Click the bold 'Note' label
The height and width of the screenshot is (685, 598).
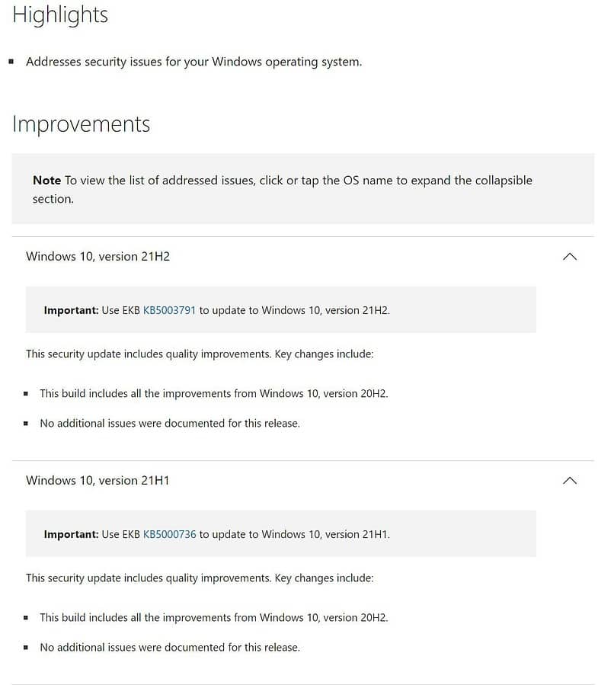pyautogui.click(x=46, y=181)
